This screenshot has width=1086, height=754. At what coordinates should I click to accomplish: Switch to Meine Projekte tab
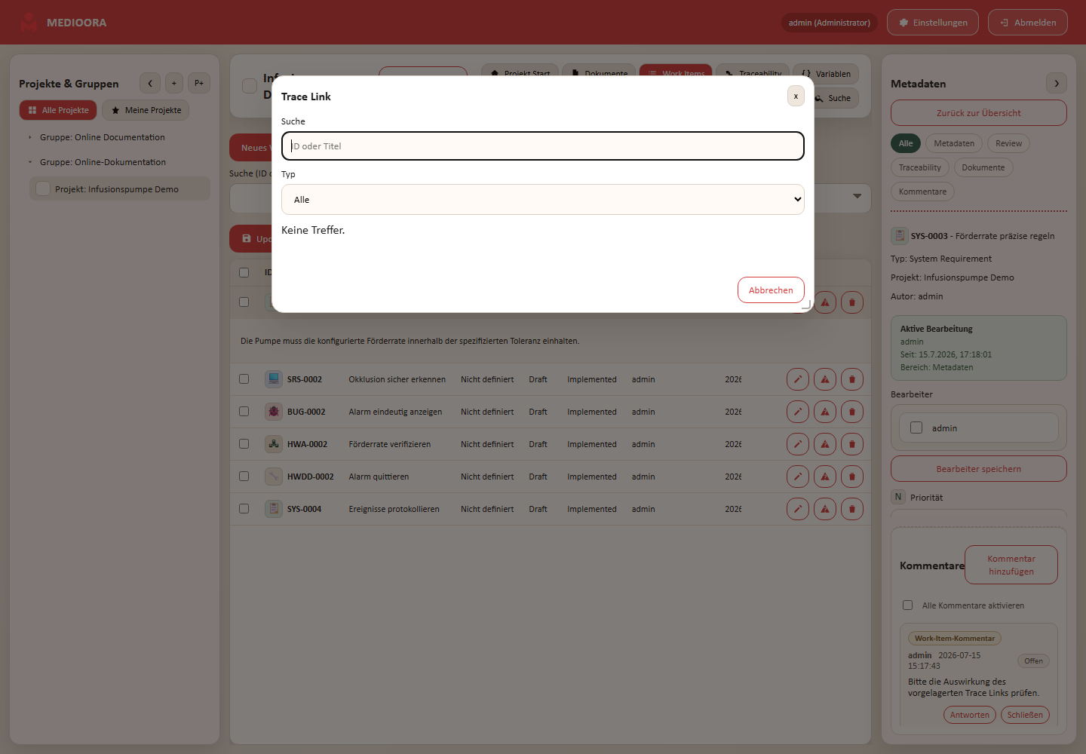(x=146, y=110)
